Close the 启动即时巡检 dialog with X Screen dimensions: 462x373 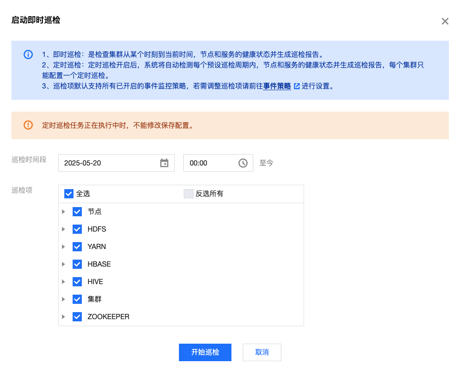pos(445,21)
